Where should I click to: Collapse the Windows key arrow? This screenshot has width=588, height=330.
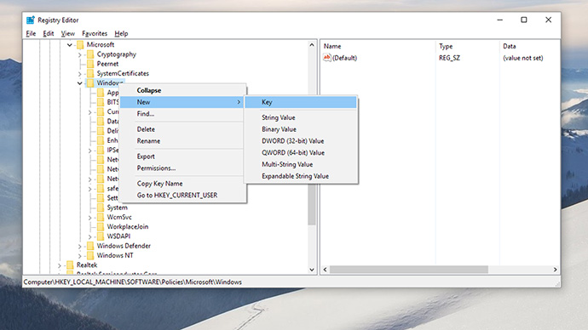coord(79,83)
